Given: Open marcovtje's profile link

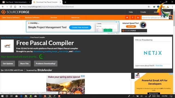Looking at the screenshot, I should [x=63, y=51].
